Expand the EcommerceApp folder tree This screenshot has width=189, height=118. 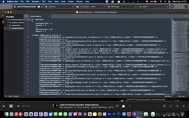(6, 20)
